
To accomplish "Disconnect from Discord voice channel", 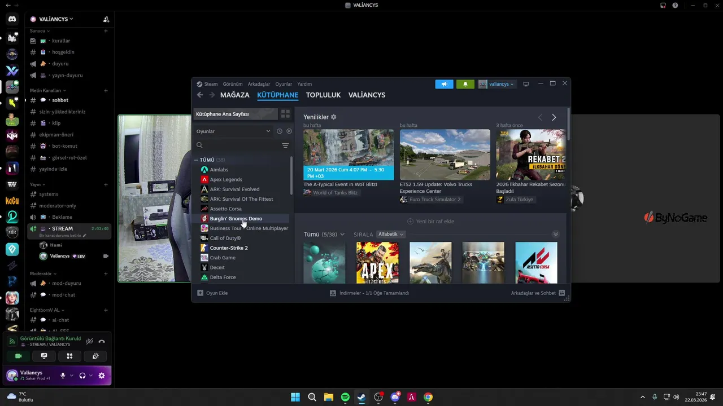I will pos(102,341).
